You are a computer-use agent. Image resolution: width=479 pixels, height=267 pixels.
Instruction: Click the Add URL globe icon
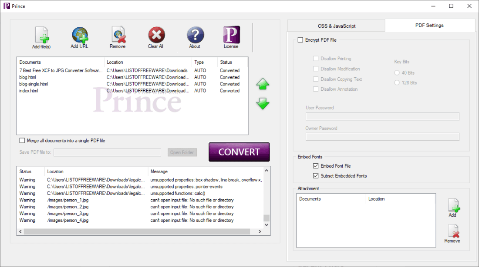point(80,35)
